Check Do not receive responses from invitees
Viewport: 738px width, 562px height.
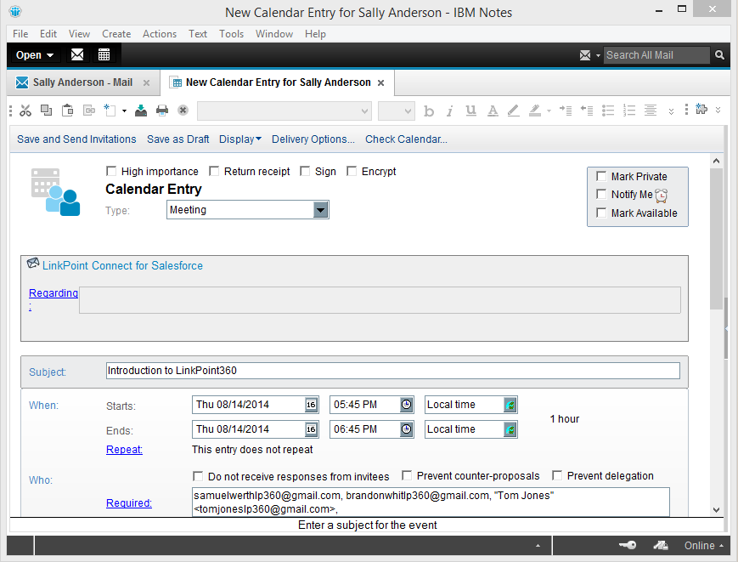click(198, 476)
